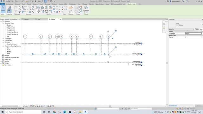
Task: Collapse the Structural Plans node
Action: [3, 23]
